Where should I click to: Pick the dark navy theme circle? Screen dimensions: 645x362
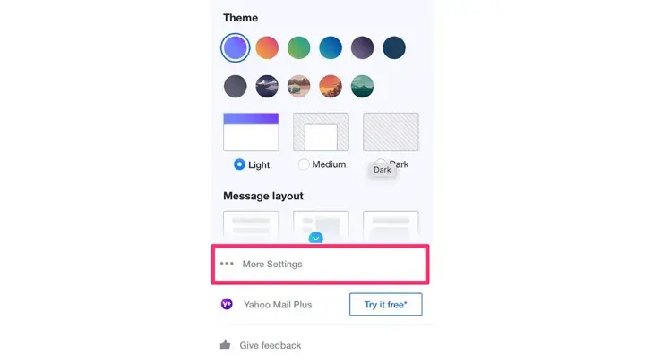coord(394,47)
